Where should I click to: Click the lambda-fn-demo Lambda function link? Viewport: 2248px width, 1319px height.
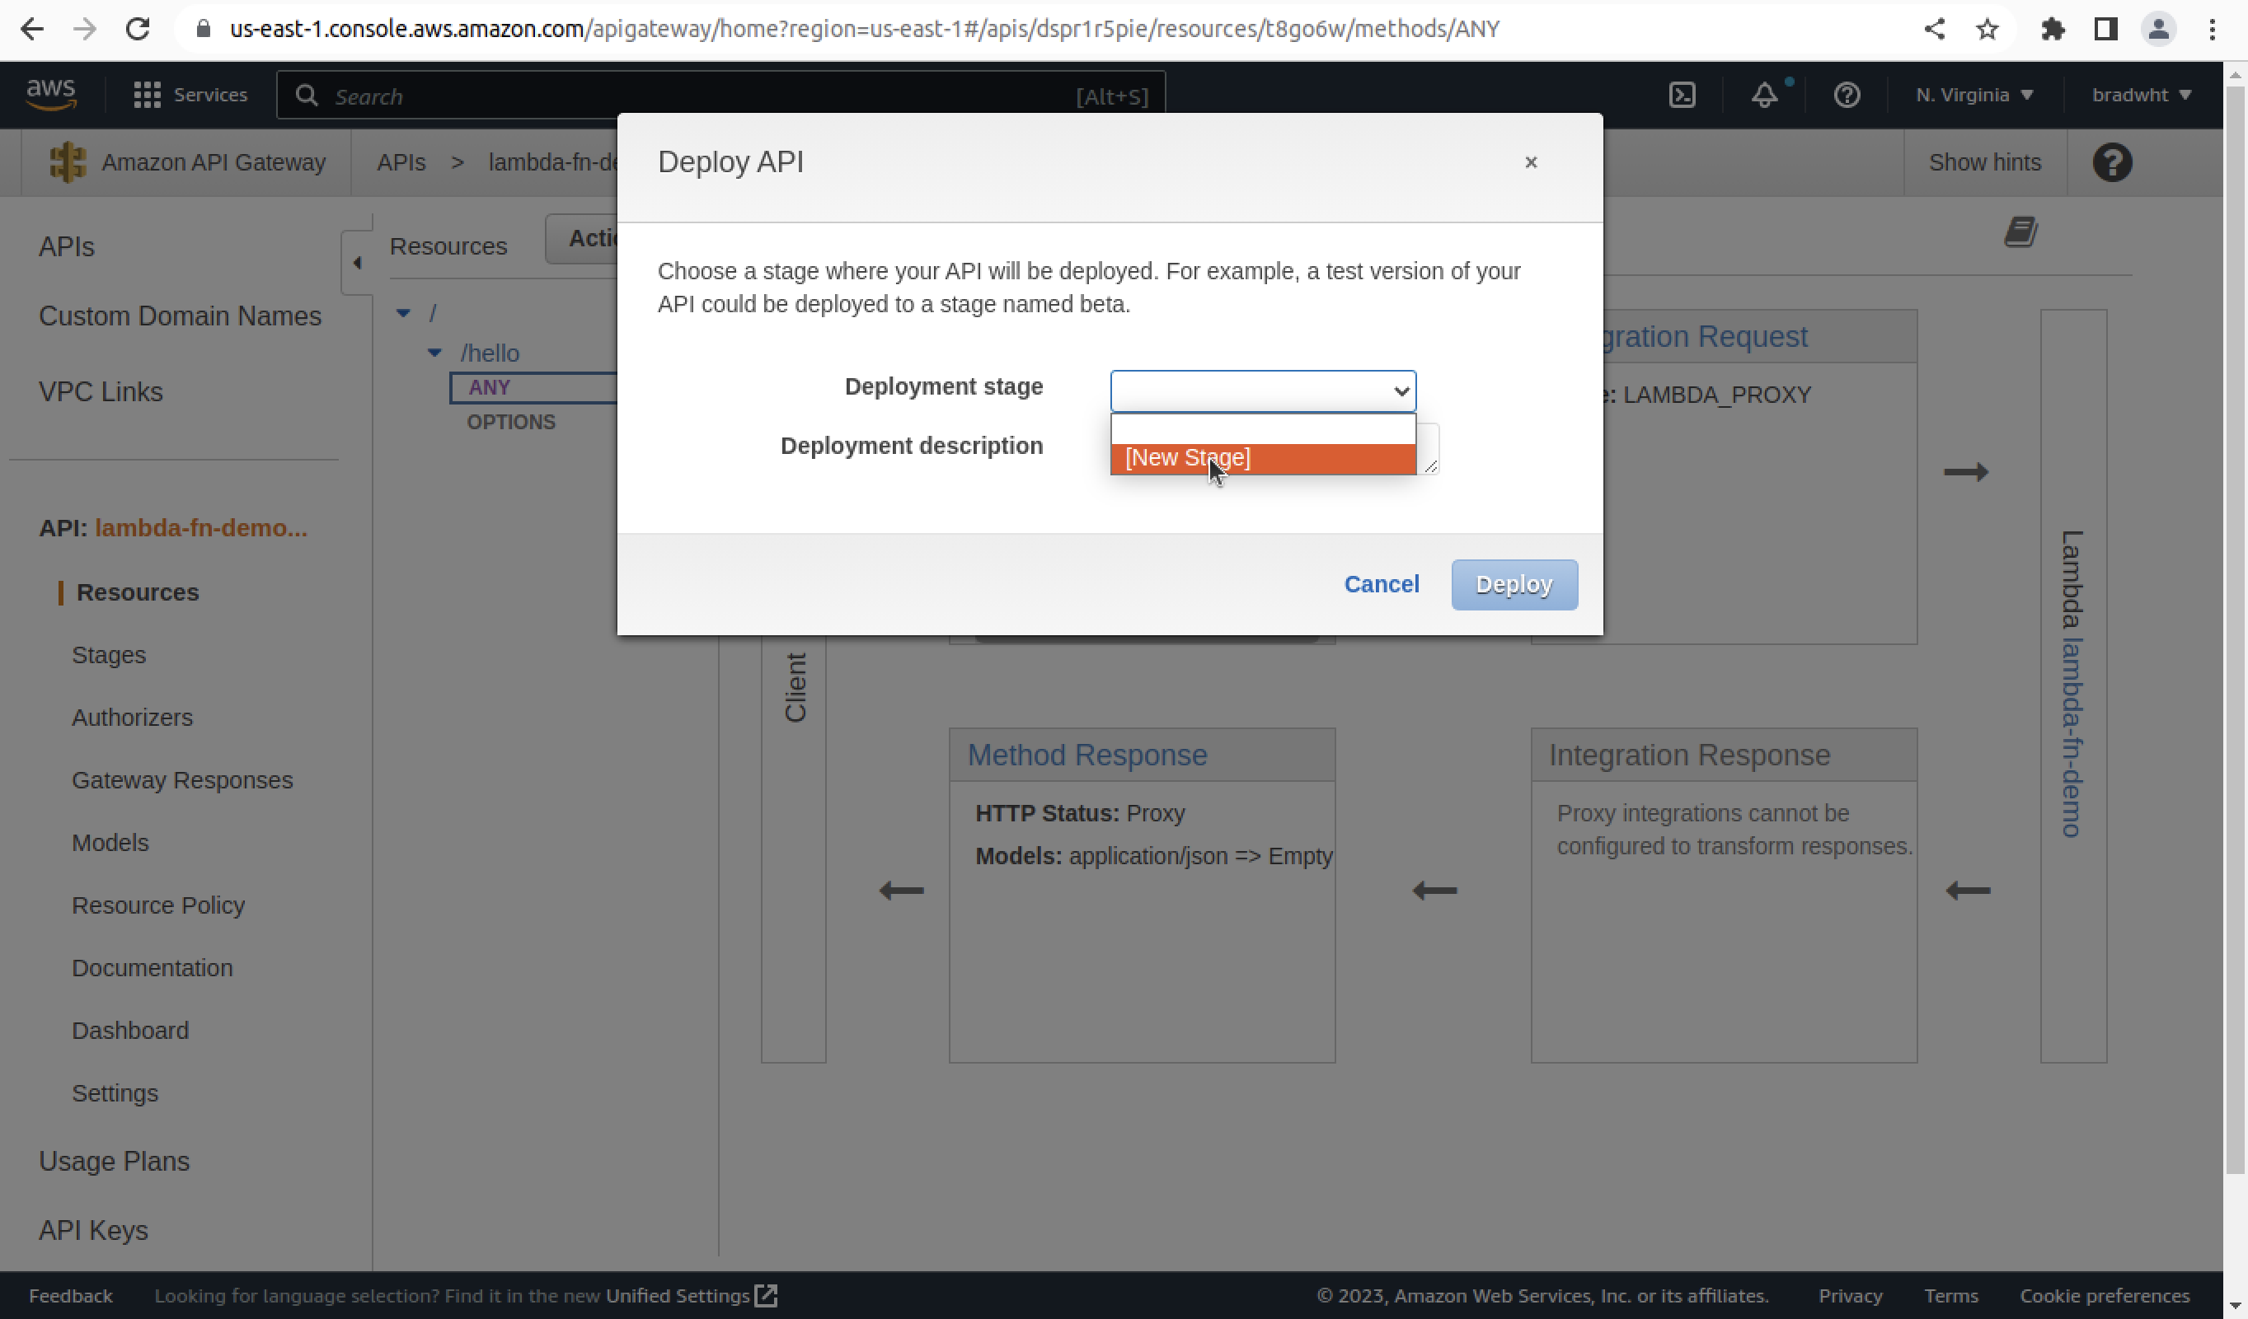[x=2072, y=737]
